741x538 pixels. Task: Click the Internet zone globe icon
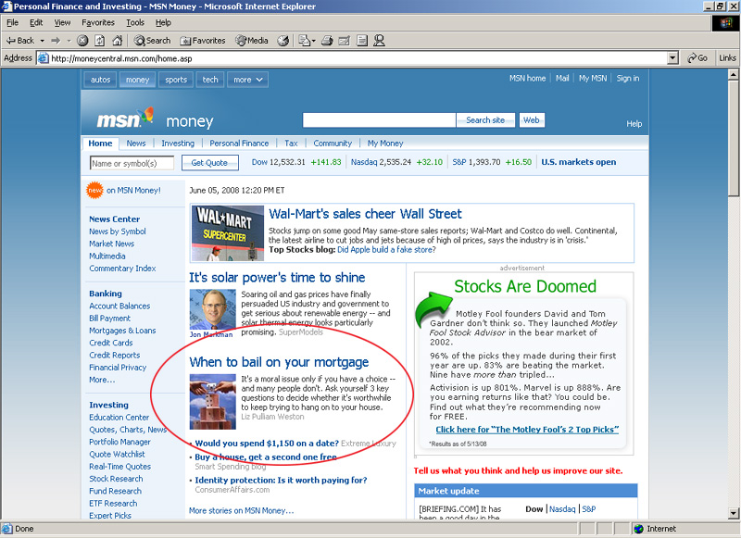(639, 529)
